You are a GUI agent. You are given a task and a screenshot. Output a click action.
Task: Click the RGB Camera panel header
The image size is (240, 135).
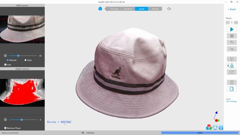click(22, 5)
